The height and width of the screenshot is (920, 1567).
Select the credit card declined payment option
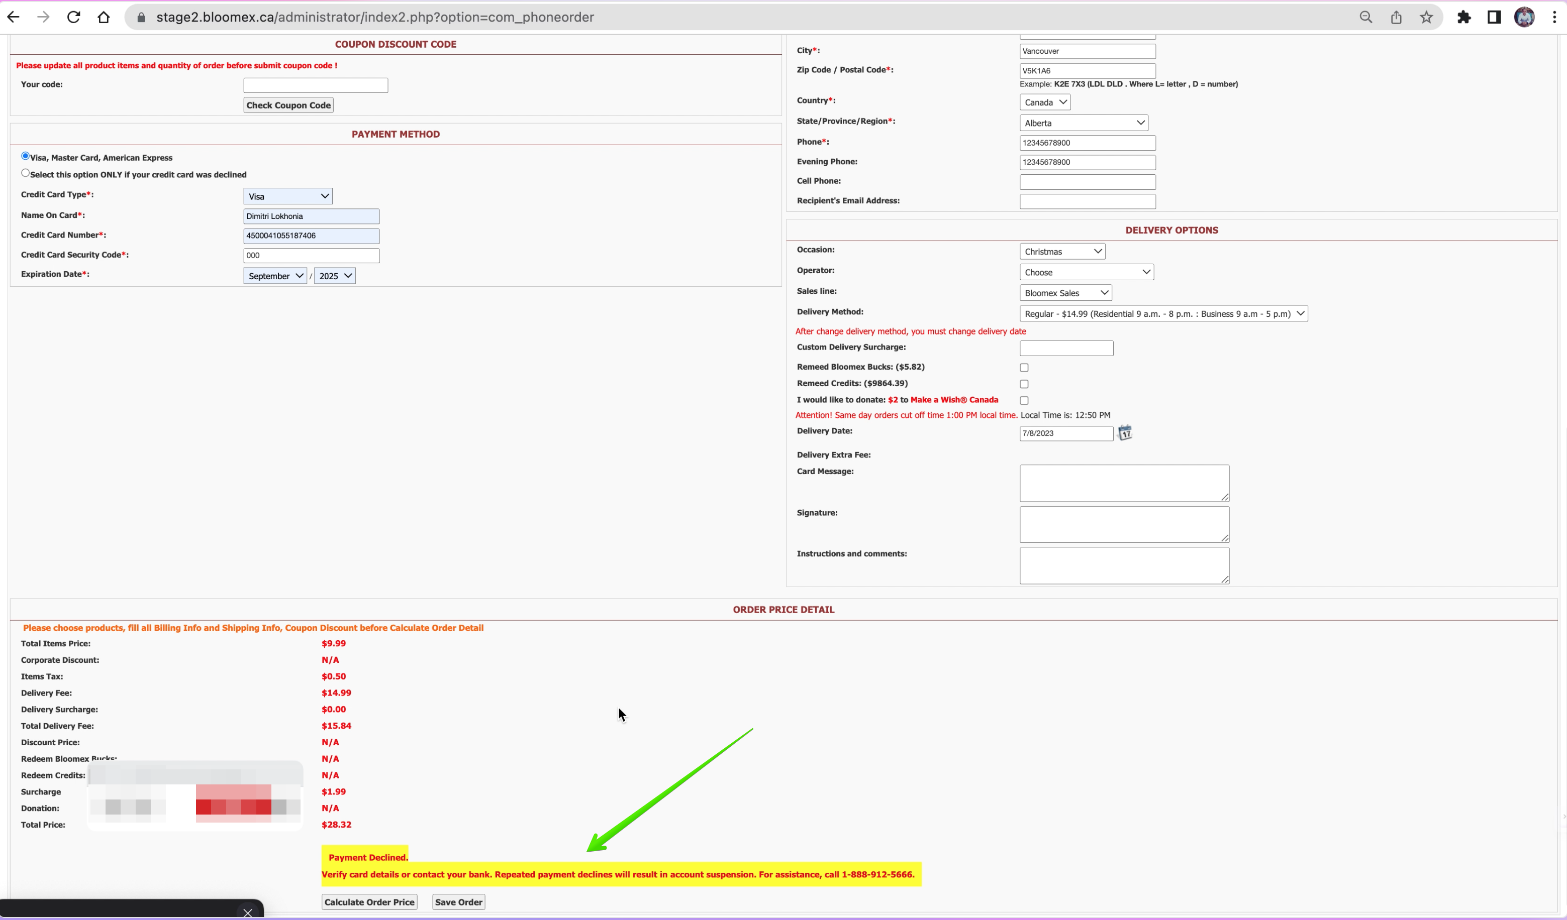point(26,173)
